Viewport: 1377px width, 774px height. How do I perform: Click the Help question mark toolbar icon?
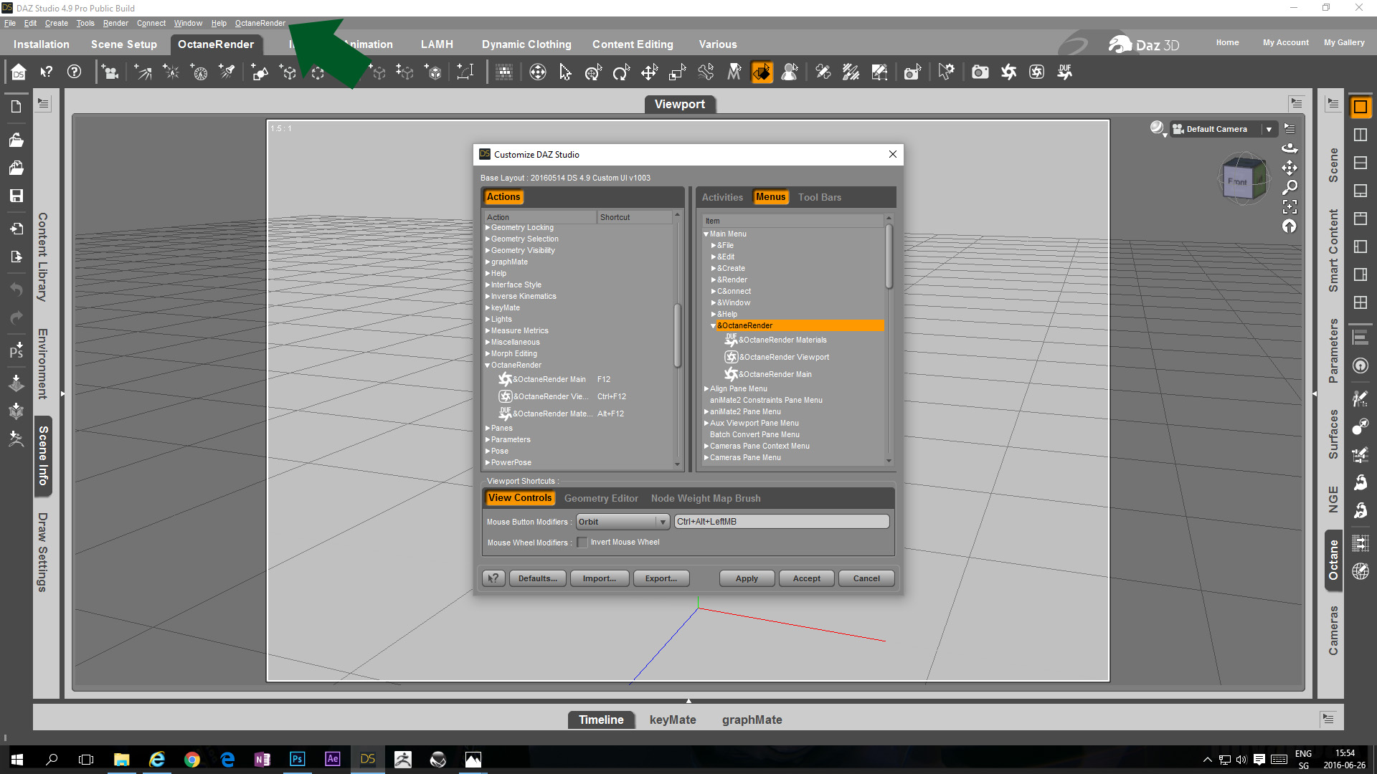coord(74,72)
